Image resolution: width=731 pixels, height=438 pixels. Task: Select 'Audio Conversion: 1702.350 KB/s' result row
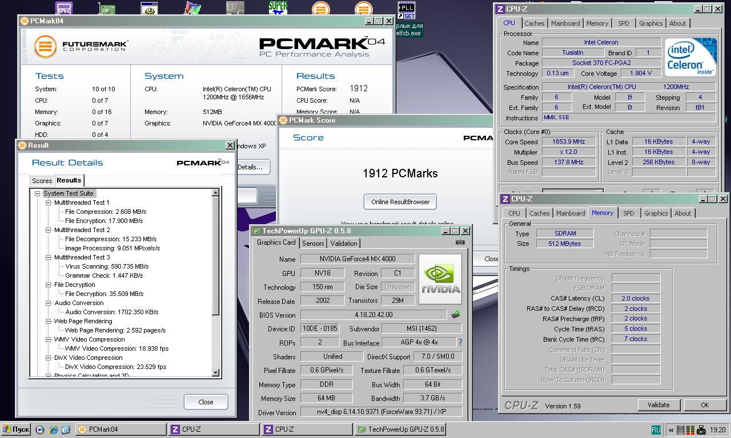(x=111, y=312)
